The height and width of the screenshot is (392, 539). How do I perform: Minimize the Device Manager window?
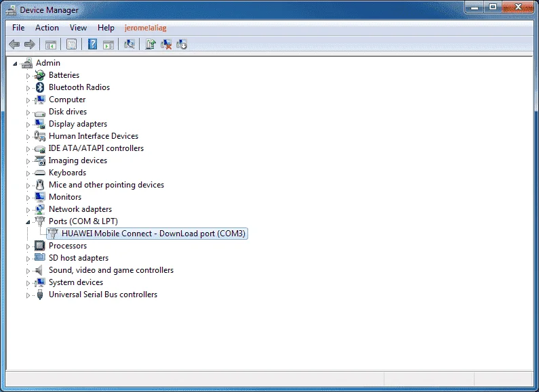475,7
